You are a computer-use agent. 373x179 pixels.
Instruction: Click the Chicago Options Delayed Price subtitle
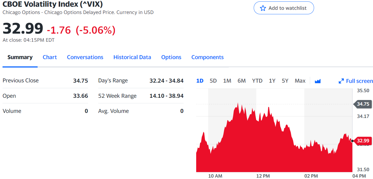point(78,12)
